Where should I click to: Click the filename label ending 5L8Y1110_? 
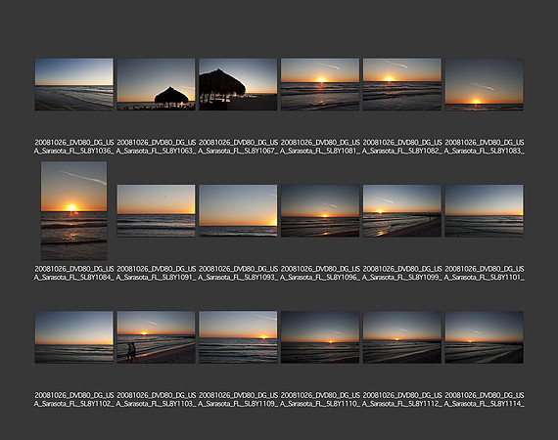[320, 400]
